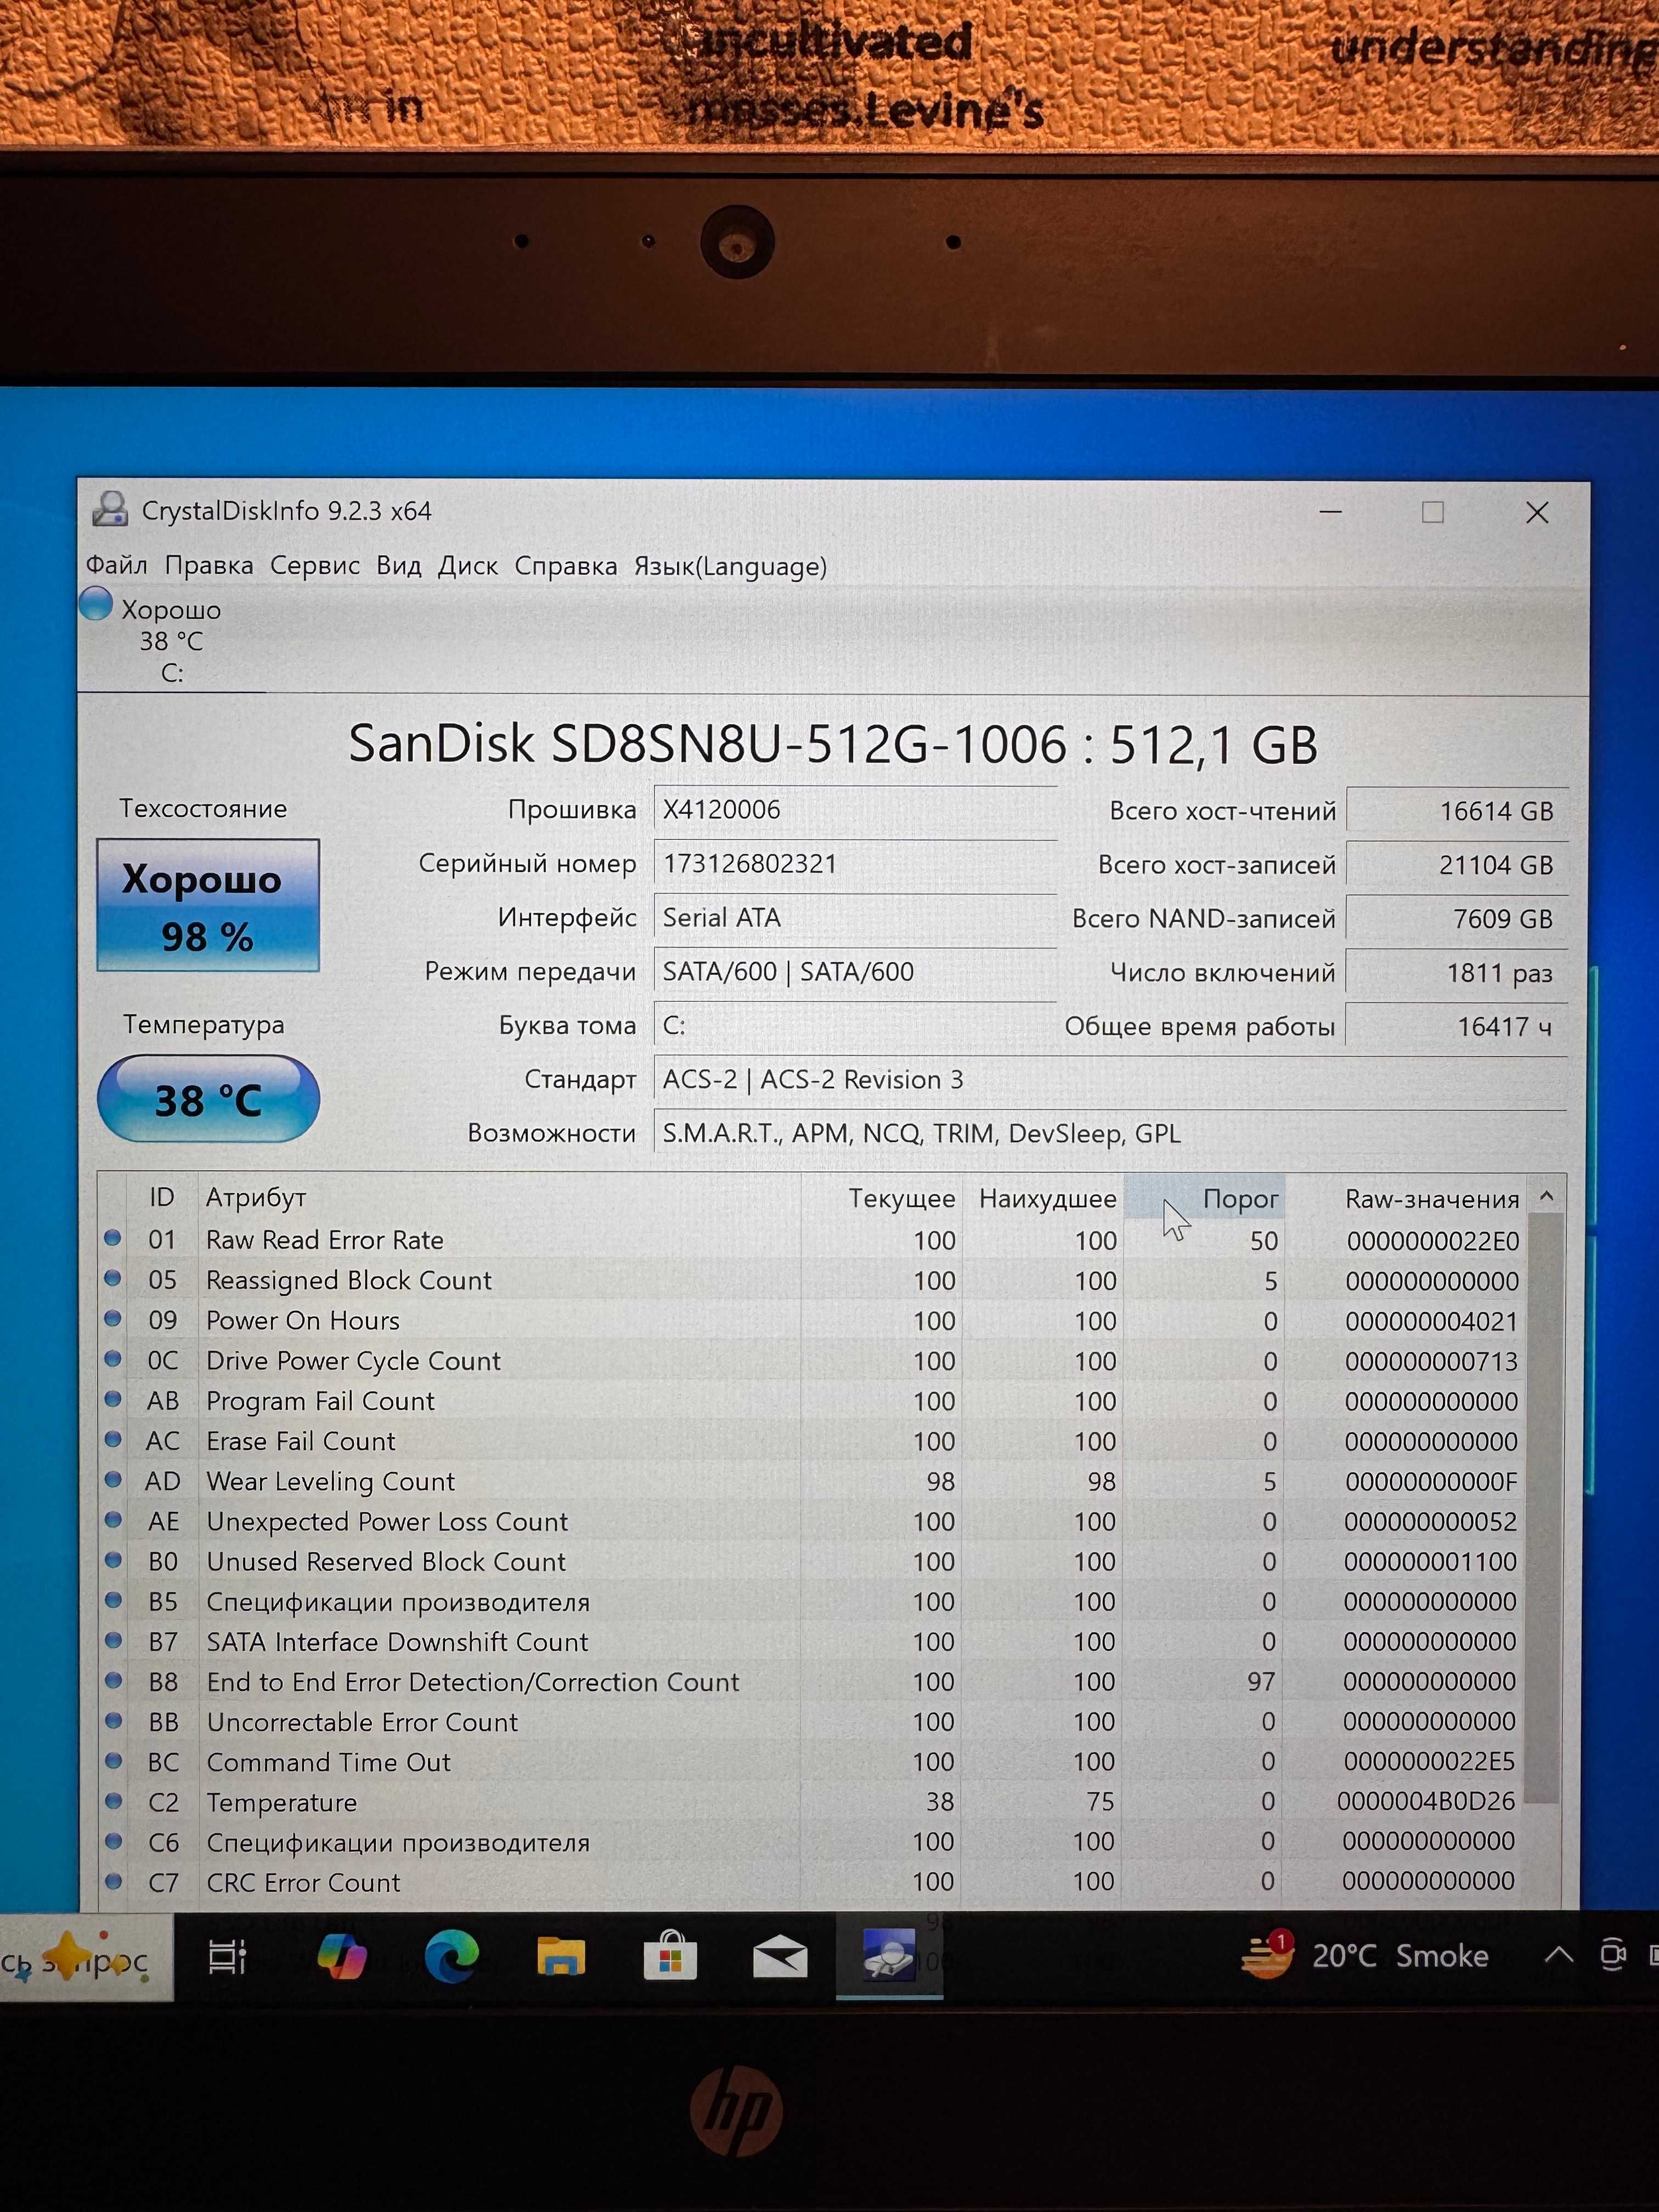Viewport: 1659px width, 2212px height.
Task: Click status dot of Power On Hours row
Action: point(113,1319)
